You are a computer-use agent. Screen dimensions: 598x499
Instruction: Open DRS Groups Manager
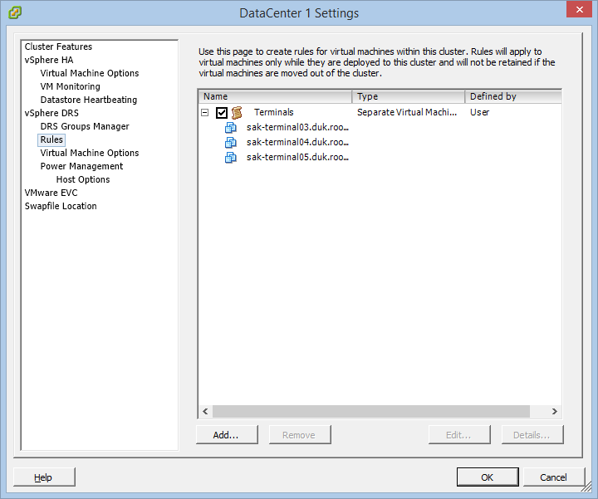coord(85,126)
